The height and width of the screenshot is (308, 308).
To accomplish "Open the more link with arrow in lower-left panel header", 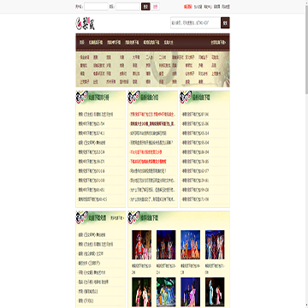I will (x=117, y=218).
